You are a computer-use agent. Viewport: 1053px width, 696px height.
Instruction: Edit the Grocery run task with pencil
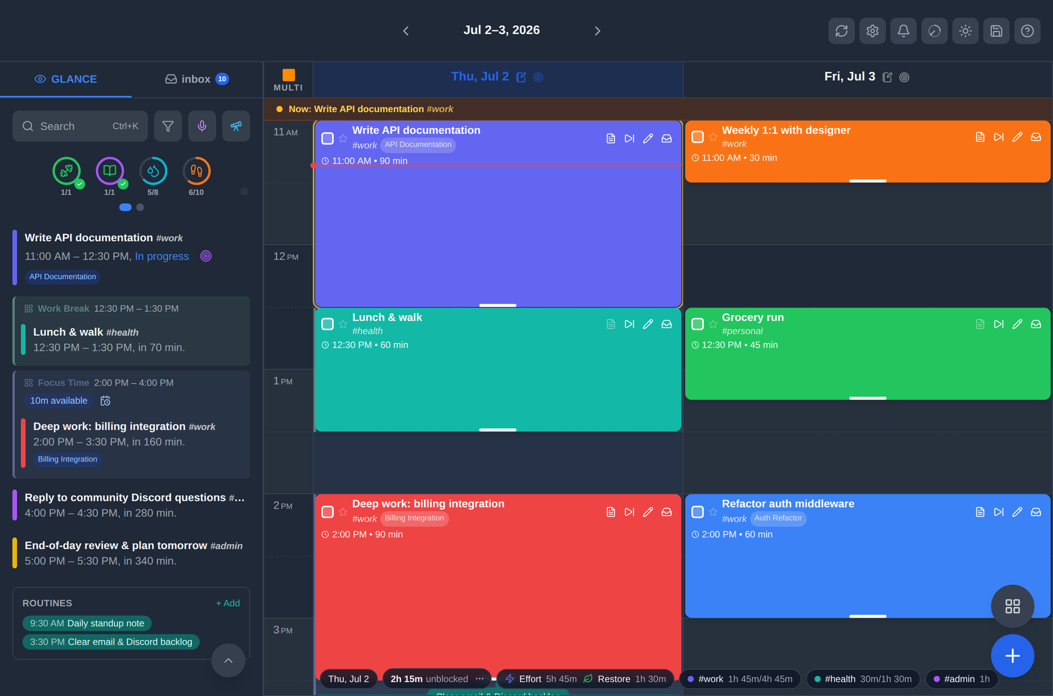coord(1017,324)
